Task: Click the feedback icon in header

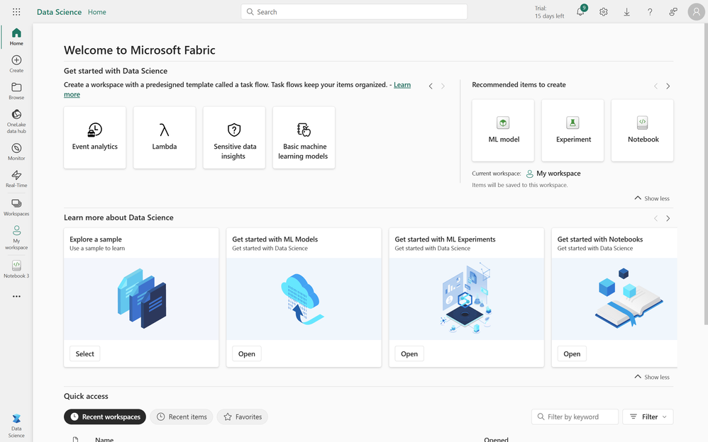Action: click(673, 12)
